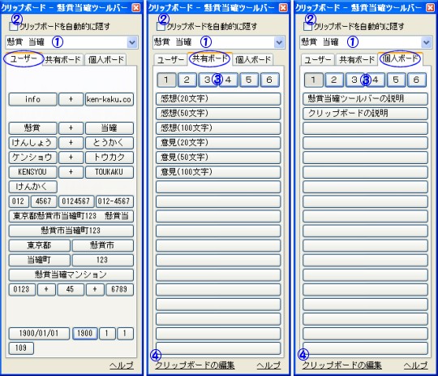Select 個人ボード tab in left window
The image size is (438, 376).
[x=106, y=59]
